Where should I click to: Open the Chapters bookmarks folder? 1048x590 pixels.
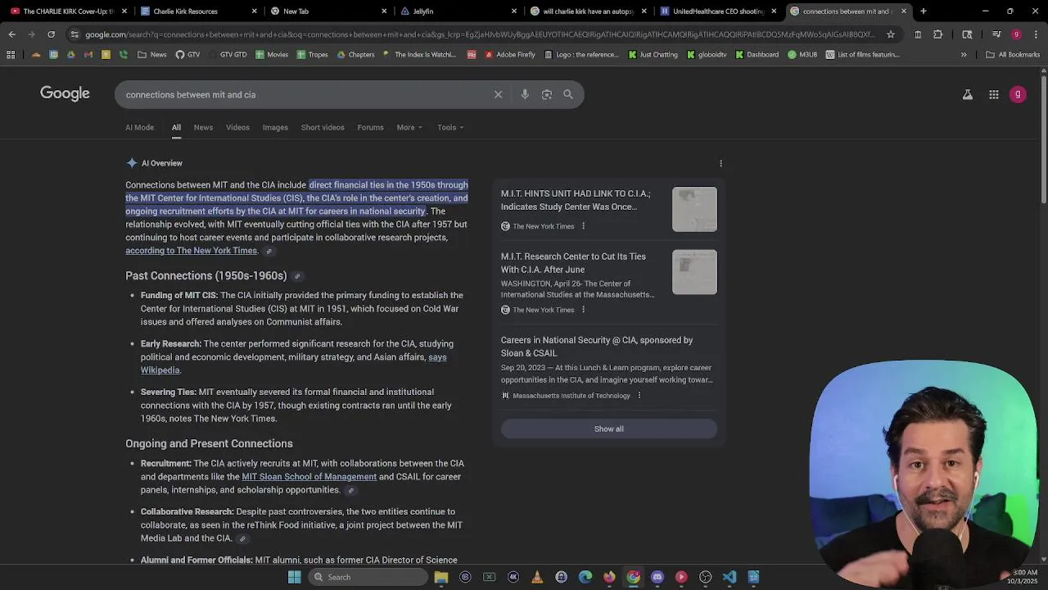(x=355, y=55)
